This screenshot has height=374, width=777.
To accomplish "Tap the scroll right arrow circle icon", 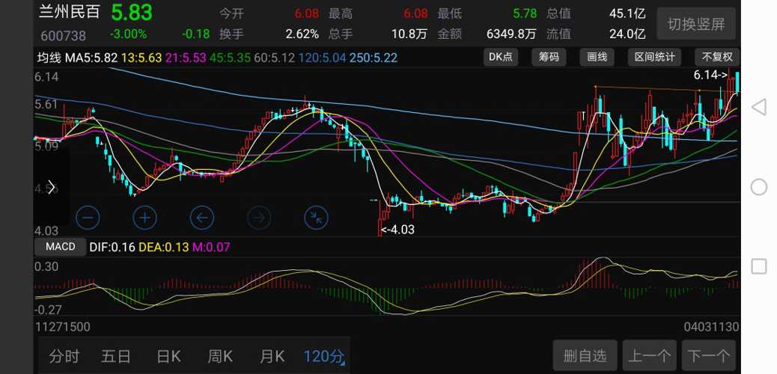I will point(259,218).
